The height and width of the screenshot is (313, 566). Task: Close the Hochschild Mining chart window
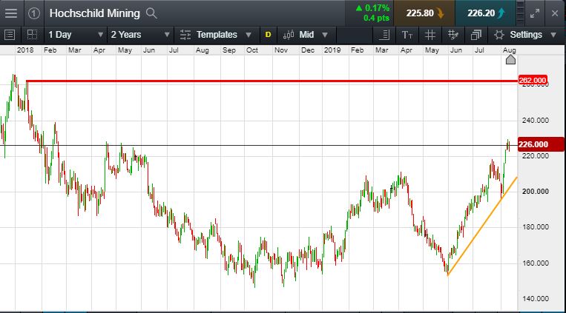555,13
